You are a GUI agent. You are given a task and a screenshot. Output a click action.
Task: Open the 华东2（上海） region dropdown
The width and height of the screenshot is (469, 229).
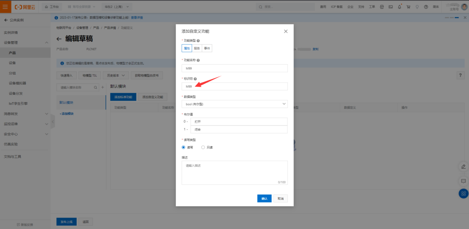[x=116, y=7]
